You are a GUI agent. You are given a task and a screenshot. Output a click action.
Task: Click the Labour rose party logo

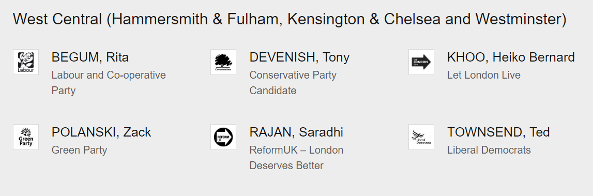(x=26, y=62)
